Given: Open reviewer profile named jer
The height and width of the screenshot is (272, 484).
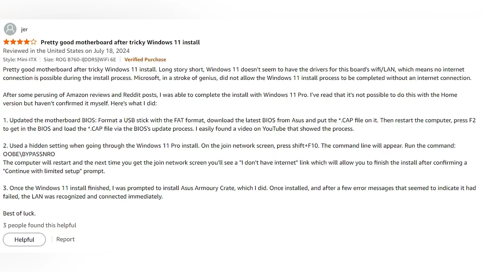Looking at the screenshot, I should tap(24, 29).
